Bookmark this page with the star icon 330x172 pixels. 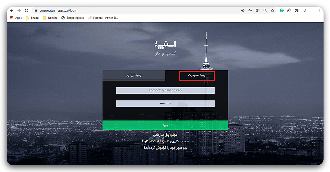click(x=273, y=10)
